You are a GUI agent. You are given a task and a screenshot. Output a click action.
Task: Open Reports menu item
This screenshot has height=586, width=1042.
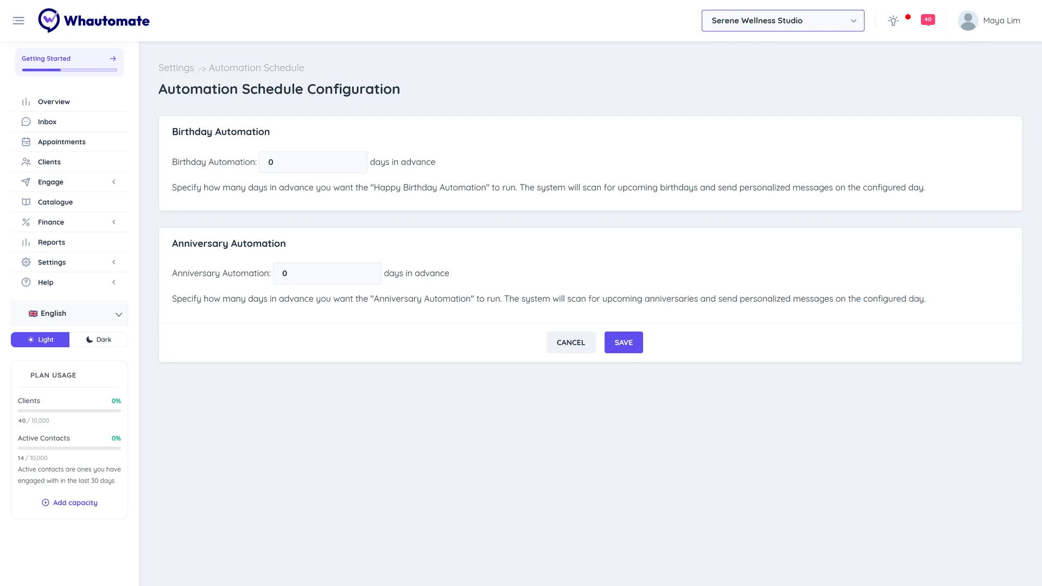(x=69, y=242)
